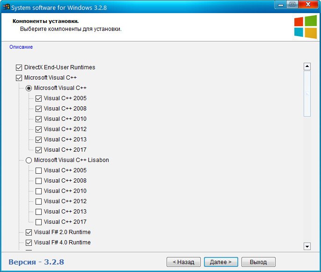This screenshot has width=321, height=272.
Task: Check Visual C++ 2008 in Lisabon group
Action: click(38, 181)
